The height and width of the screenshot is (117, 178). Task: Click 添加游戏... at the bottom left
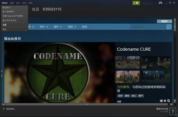coord(11,109)
